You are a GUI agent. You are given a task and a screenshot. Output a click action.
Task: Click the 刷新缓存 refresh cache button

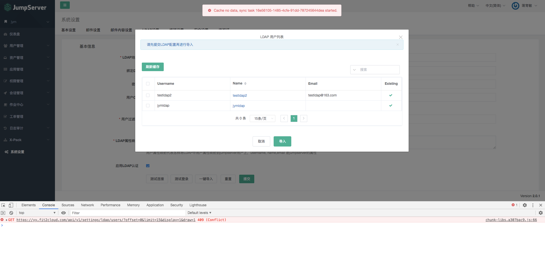pos(153,67)
